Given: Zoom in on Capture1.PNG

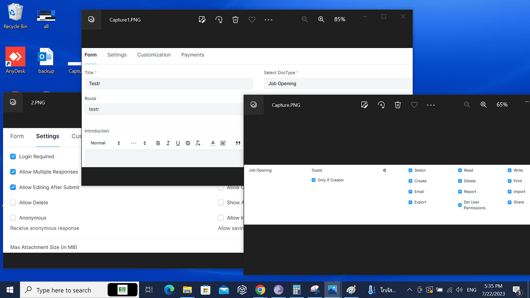Looking at the screenshot, I should pyautogui.click(x=321, y=19).
